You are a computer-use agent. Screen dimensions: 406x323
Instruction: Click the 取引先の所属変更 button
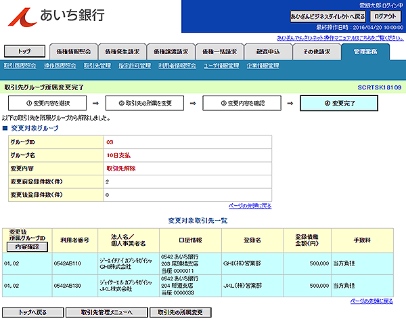pyautogui.click(x=181, y=312)
